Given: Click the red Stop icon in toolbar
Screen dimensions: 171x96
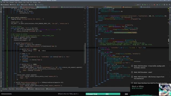Looking at the screenshot, I should click(x=154, y=5).
